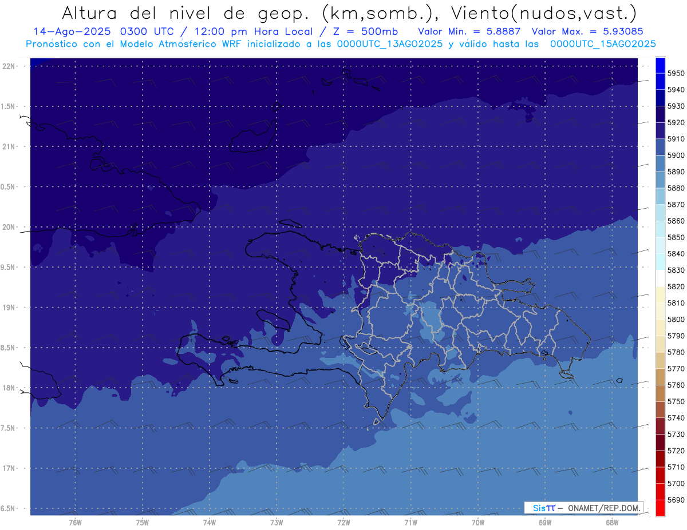Pick the bright blue swatch above 5950
This screenshot has width=687, height=530.
pyautogui.click(x=660, y=65)
